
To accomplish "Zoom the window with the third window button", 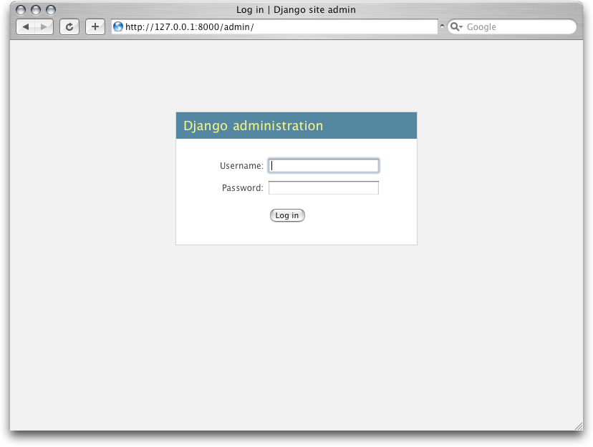I will point(51,10).
